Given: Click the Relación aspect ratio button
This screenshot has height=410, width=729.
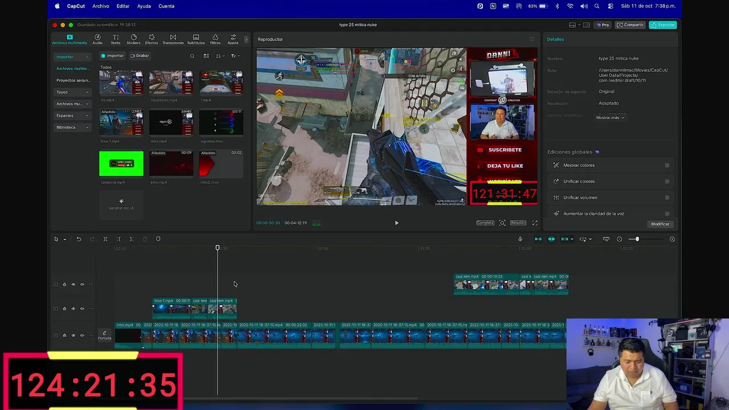Looking at the screenshot, I should pos(518,223).
